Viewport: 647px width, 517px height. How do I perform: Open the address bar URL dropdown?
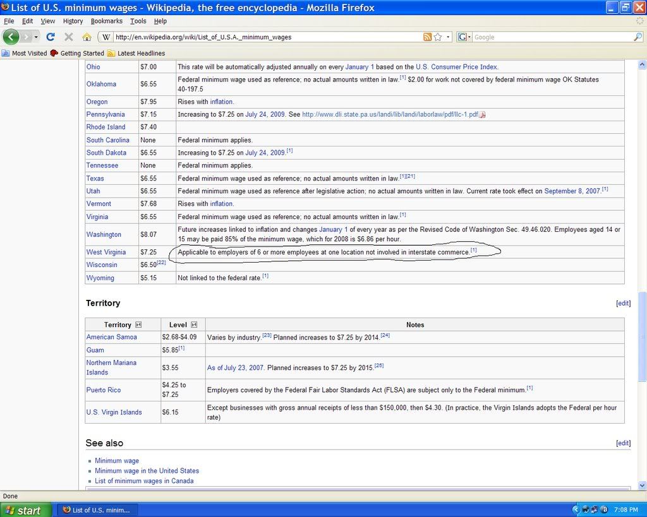(449, 37)
